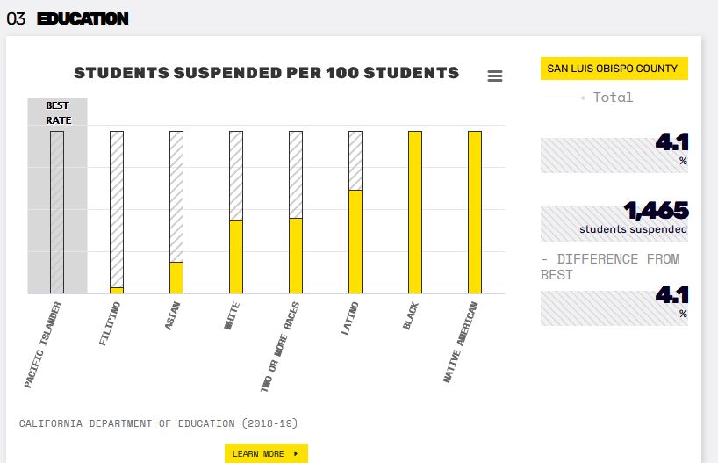Open the chart hamburger menu

495,76
